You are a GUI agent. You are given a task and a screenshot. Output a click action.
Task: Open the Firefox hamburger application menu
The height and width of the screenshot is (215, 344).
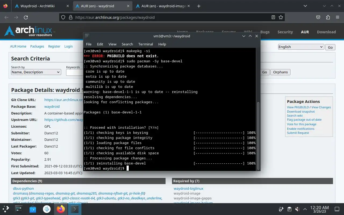338,17
